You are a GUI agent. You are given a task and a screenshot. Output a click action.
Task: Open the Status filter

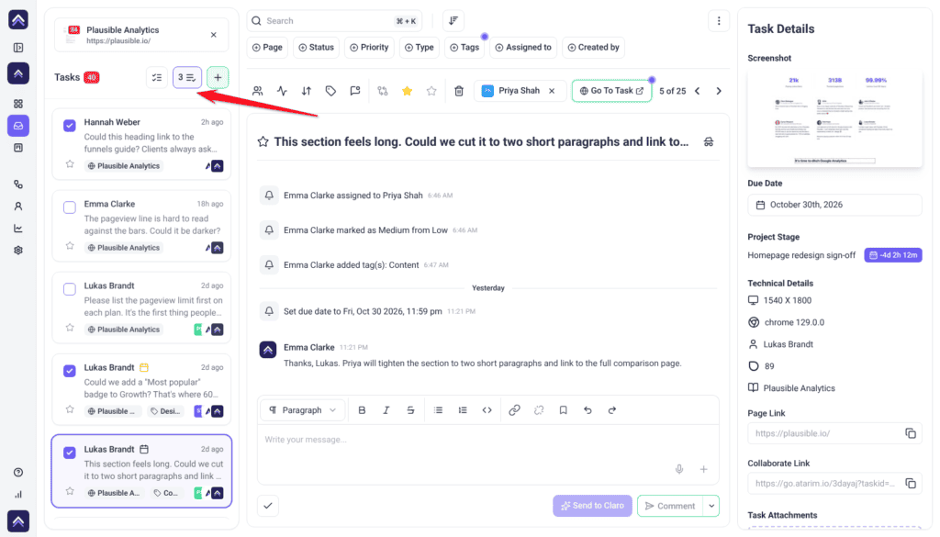(x=316, y=48)
